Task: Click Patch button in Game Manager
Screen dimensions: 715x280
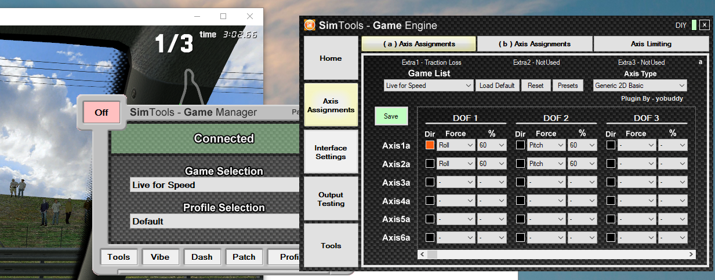Action: (244, 257)
